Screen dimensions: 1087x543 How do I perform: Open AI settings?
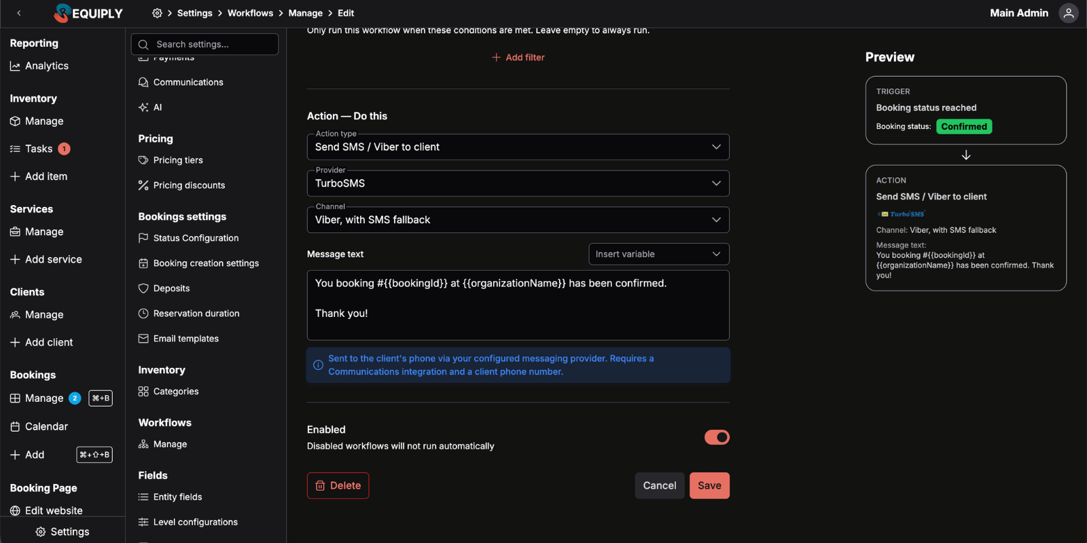[x=150, y=107]
